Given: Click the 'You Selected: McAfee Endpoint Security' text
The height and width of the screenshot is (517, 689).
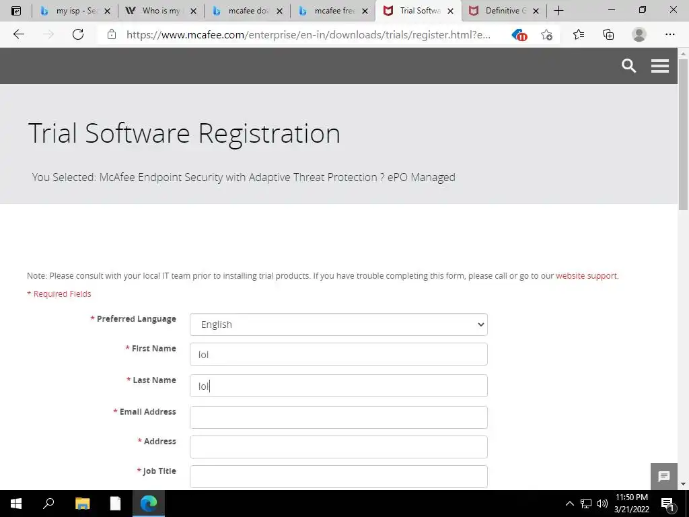Looking at the screenshot, I should coord(244,177).
